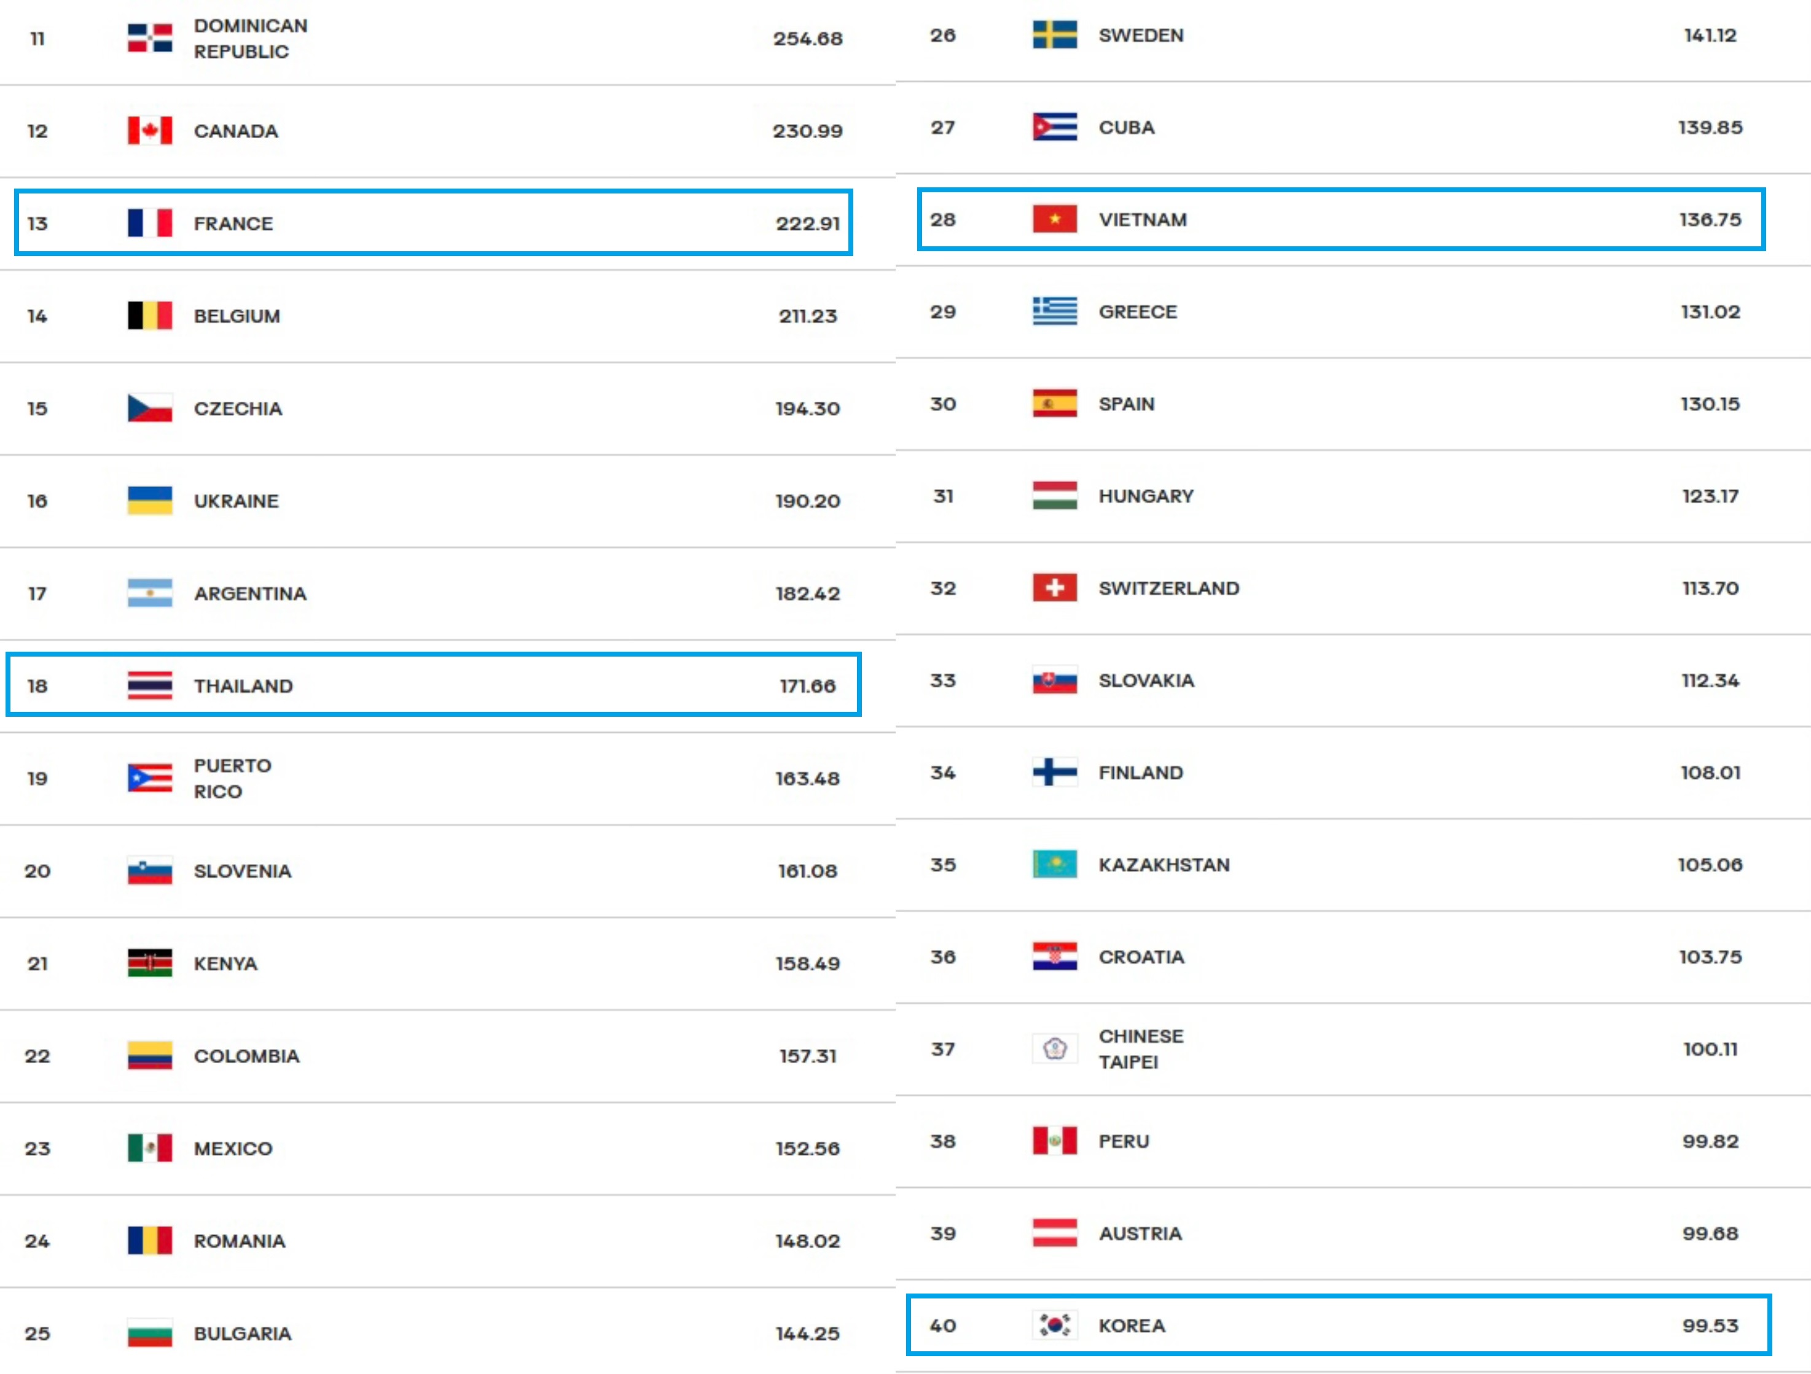Click the Chinese Taipei flag icon
The height and width of the screenshot is (1374, 1811).
[1055, 1048]
